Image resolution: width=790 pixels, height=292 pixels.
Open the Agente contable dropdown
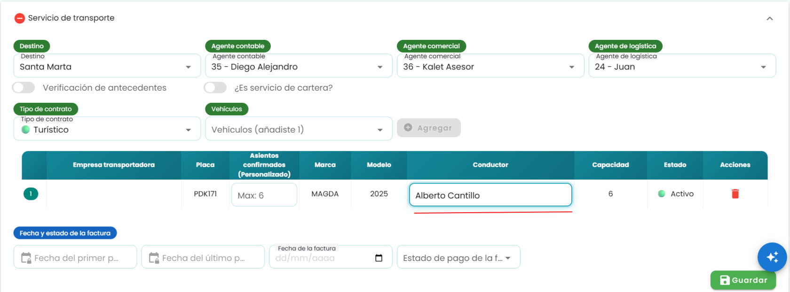click(299, 66)
